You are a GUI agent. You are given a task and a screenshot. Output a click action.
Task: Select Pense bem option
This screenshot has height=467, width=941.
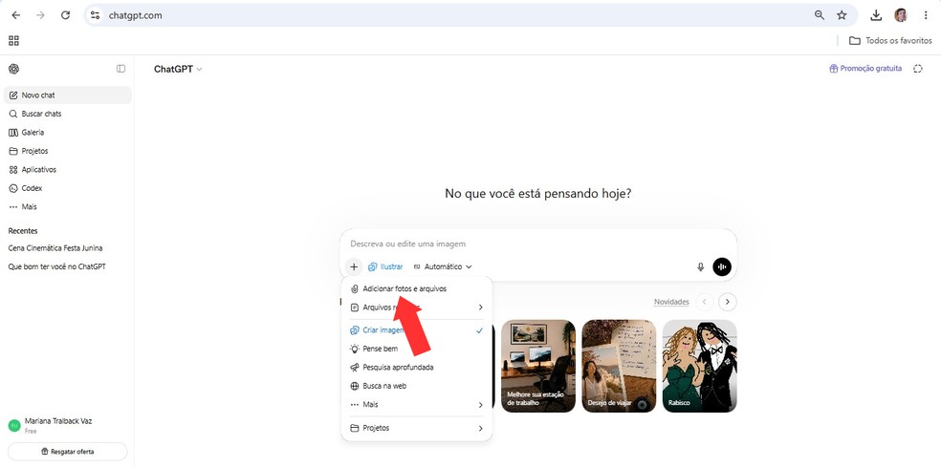click(x=417, y=349)
